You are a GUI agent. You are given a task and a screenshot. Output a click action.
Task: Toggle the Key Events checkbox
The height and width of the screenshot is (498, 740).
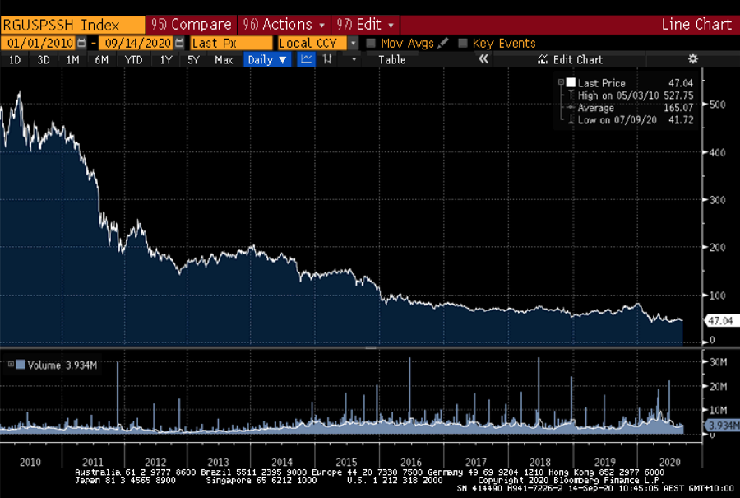click(x=463, y=44)
